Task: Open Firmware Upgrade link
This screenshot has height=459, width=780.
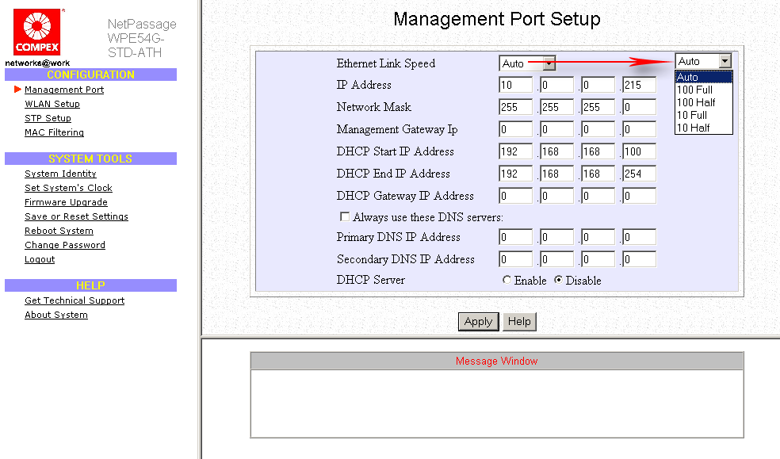Action: tap(66, 202)
